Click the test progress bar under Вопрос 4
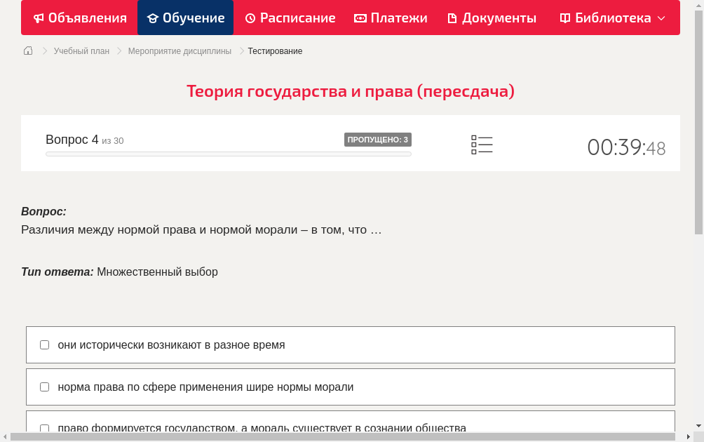Screen dimensions: 704x442 (x=228, y=154)
